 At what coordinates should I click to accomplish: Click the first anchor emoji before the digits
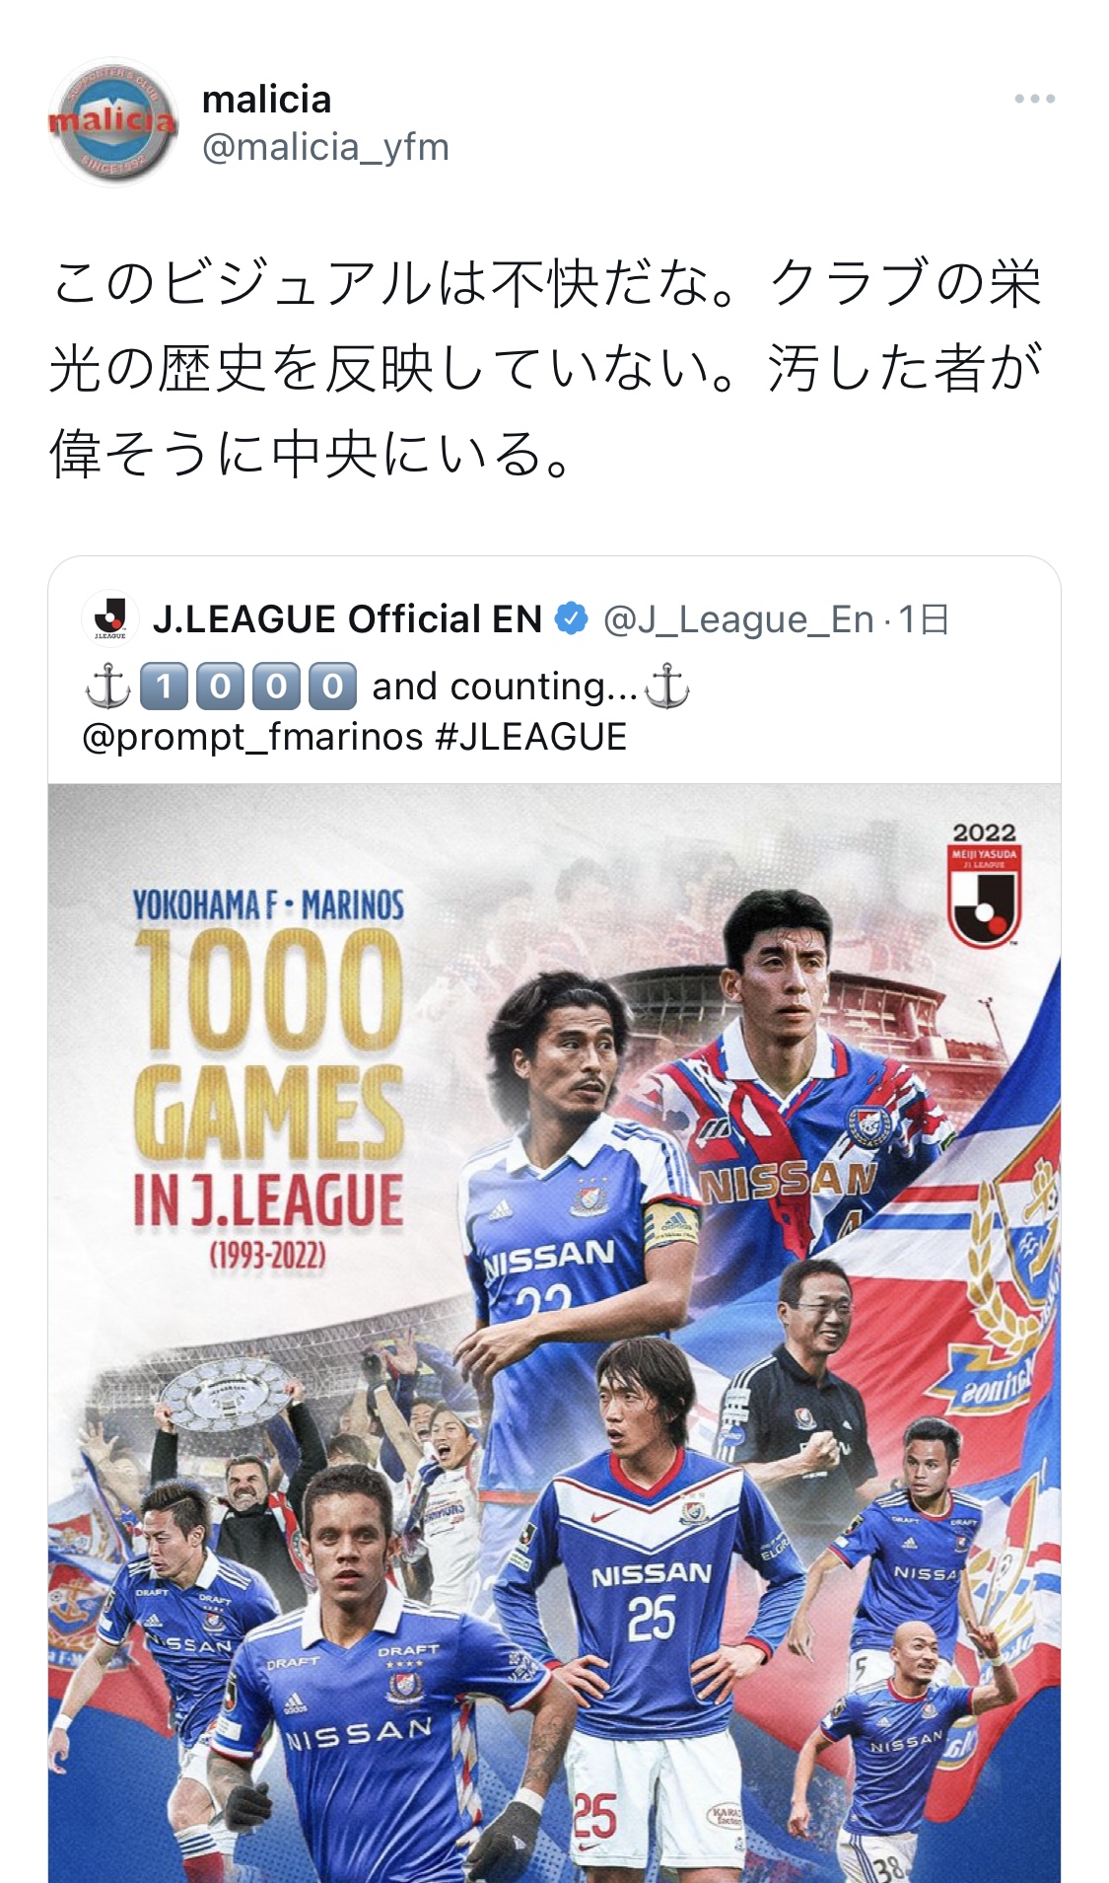tap(107, 687)
